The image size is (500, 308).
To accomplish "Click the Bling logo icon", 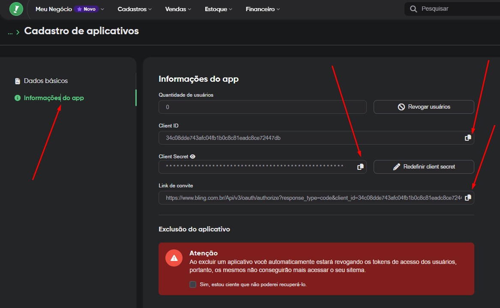I will point(16,9).
